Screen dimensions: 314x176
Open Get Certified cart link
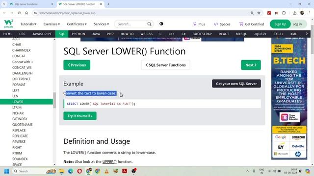tap(252, 24)
